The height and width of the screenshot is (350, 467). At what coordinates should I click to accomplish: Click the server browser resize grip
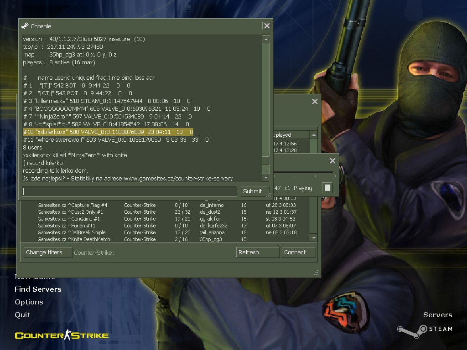click(317, 273)
